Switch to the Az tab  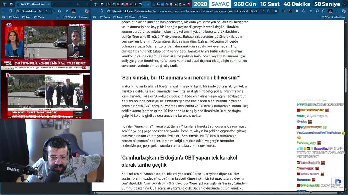point(156,4)
